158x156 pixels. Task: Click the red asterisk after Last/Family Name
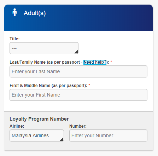point(111,62)
